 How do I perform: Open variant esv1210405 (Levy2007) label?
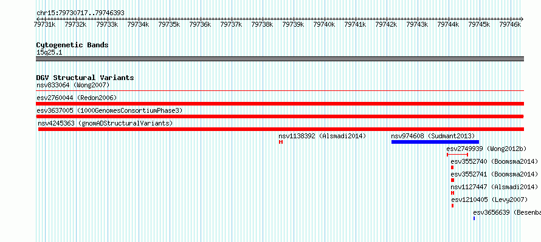(x=489, y=200)
